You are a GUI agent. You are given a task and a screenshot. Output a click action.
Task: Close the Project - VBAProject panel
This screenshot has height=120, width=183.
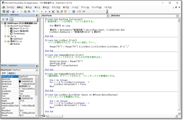(37, 15)
